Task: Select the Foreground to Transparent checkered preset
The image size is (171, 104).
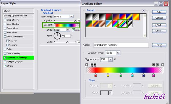Action: pos(95,17)
